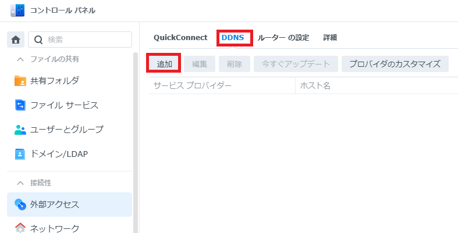Switch to the 詳細 tab

coord(330,38)
